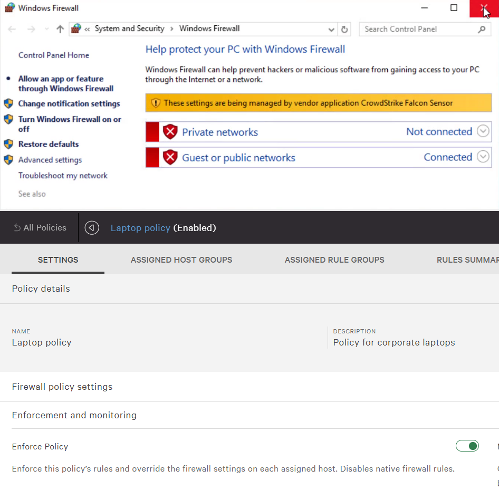Click Turn Windows Firewall on or off
Screen dimensions: 499x499
click(x=70, y=124)
